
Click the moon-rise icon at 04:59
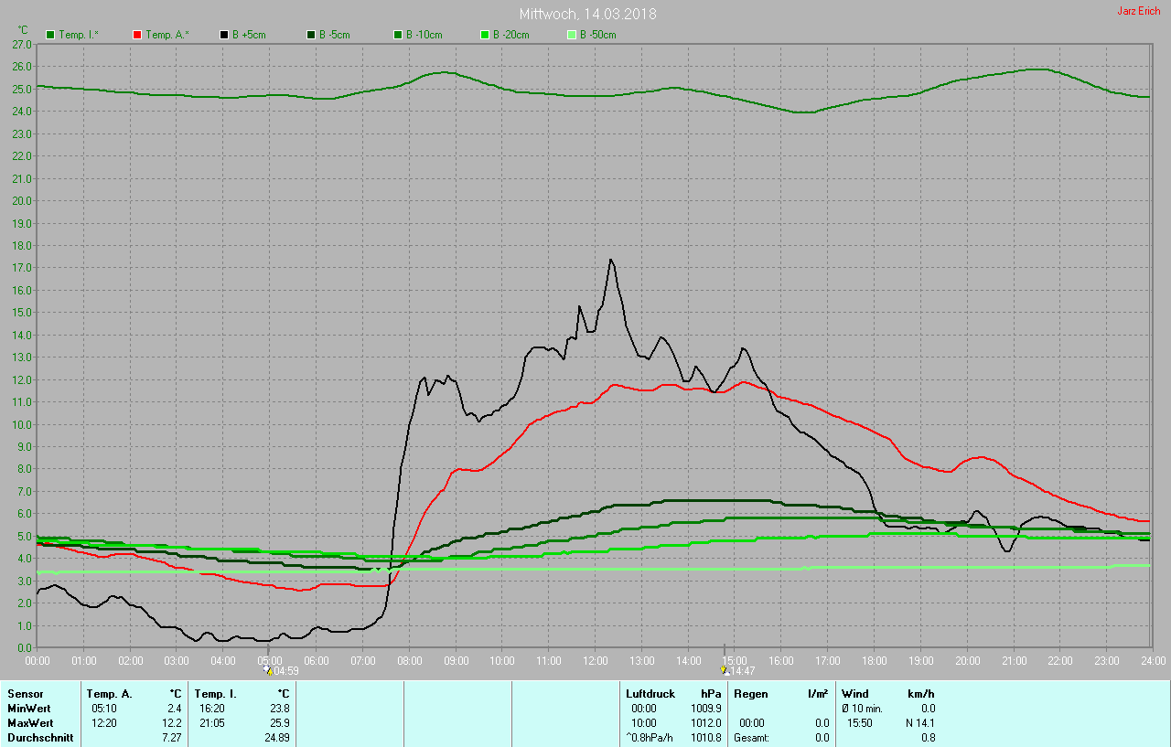267,670
